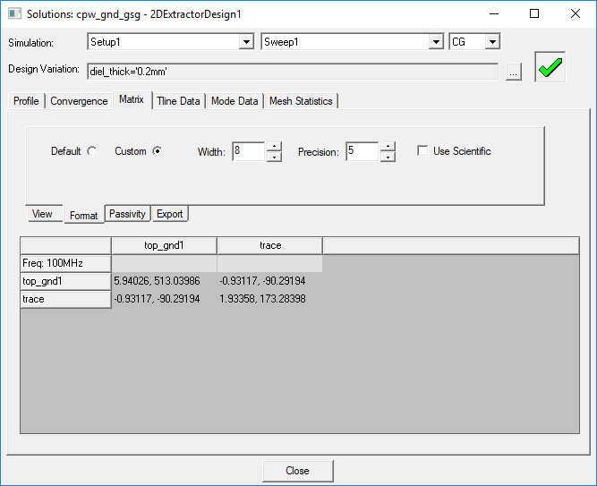
Task: Switch to the Mesh Statistics tab
Action: 301,101
